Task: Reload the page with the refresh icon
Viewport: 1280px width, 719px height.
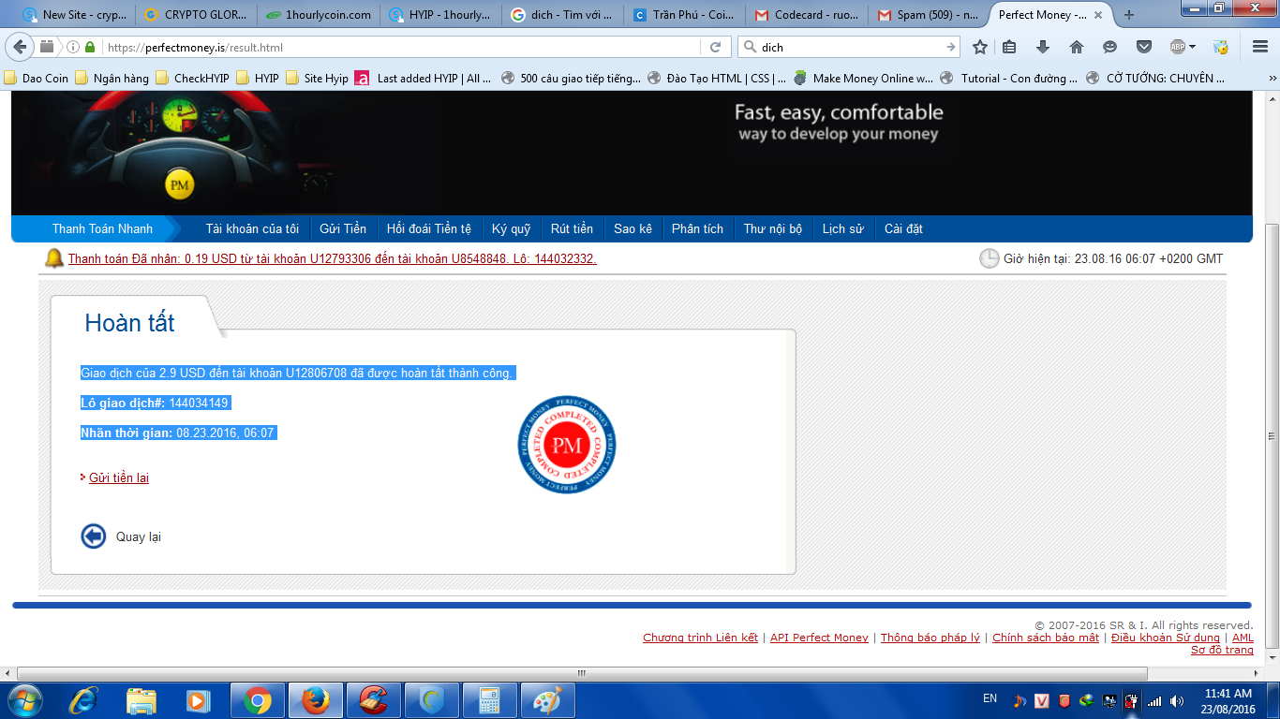Action: 715,47
